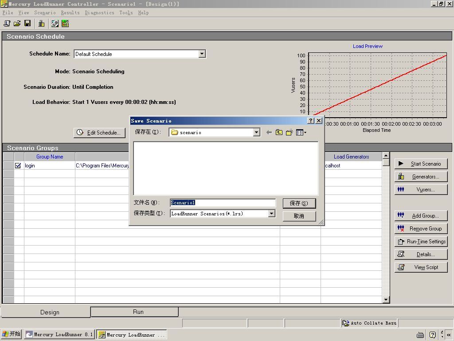Open the save location folder dropdown

[x=257, y=132]
